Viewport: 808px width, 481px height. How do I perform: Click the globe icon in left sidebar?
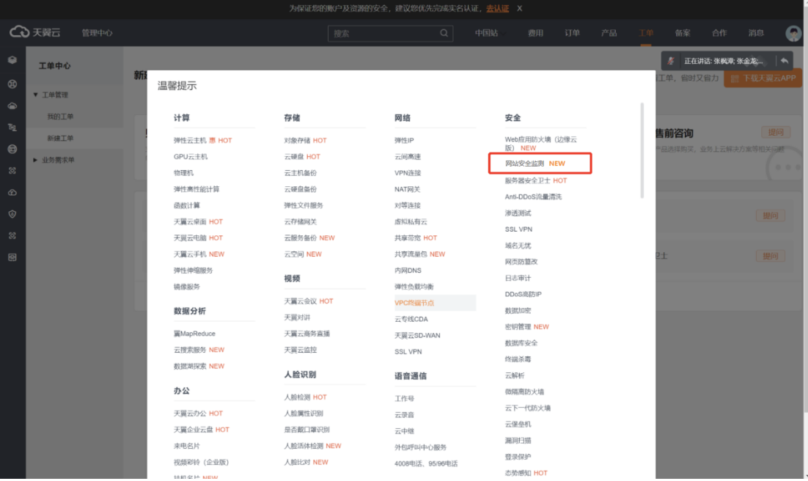12,149
